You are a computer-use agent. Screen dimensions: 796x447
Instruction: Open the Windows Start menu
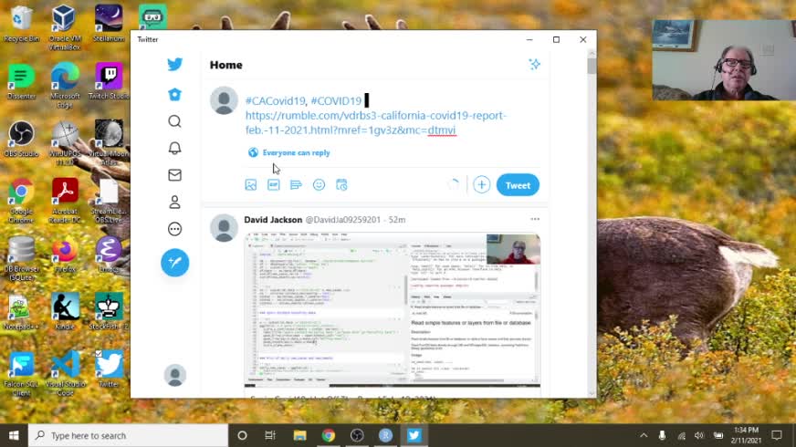[x=14, y=435]
